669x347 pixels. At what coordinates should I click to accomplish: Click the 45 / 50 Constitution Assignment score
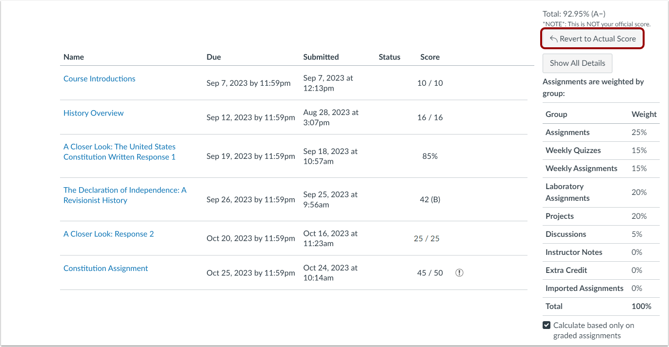coord(430,273)
